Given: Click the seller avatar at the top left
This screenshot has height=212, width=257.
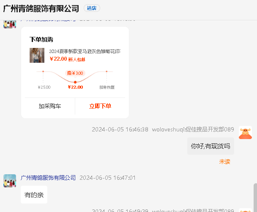Looking at the screenshot, I should [x=10, y=24].
